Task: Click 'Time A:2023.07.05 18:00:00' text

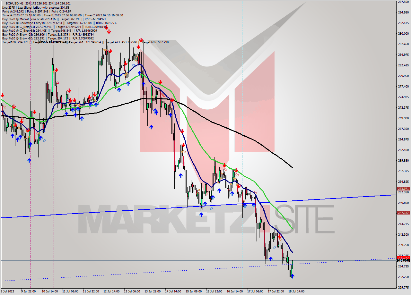Action: (x=21, y=15)
